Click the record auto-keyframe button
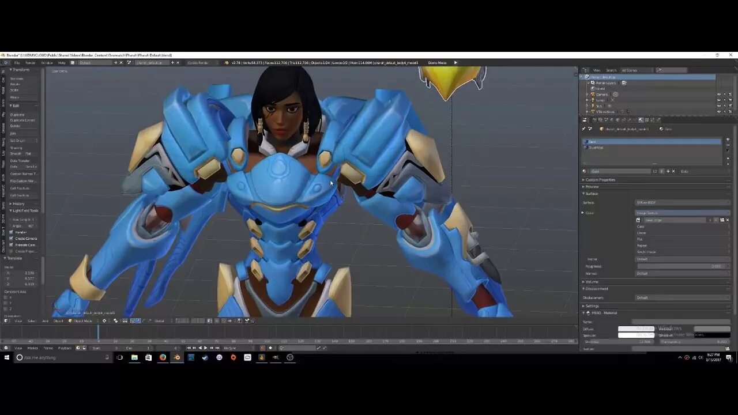 coord(263,348)
